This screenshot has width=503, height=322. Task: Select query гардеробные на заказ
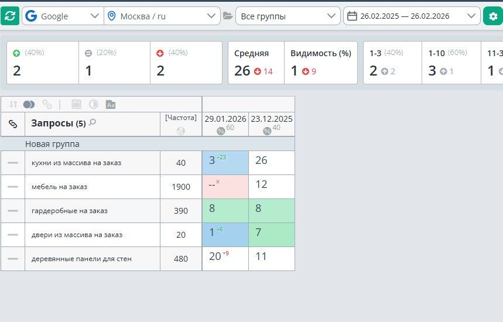[70, 211]
